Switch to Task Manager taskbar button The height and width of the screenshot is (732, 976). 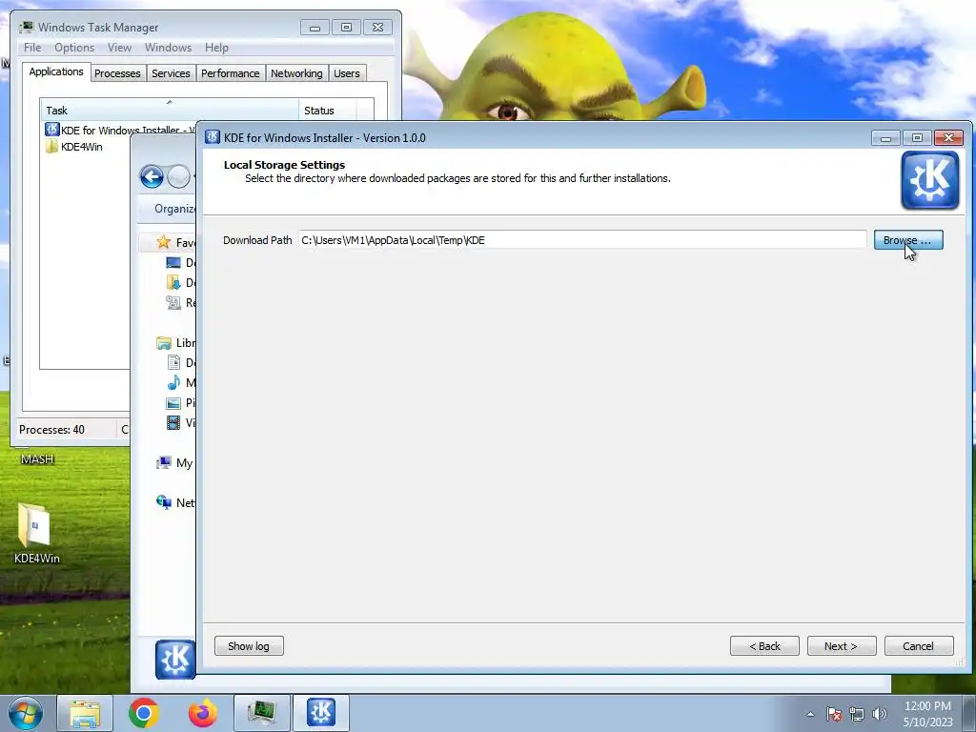[x=261, y=713]
